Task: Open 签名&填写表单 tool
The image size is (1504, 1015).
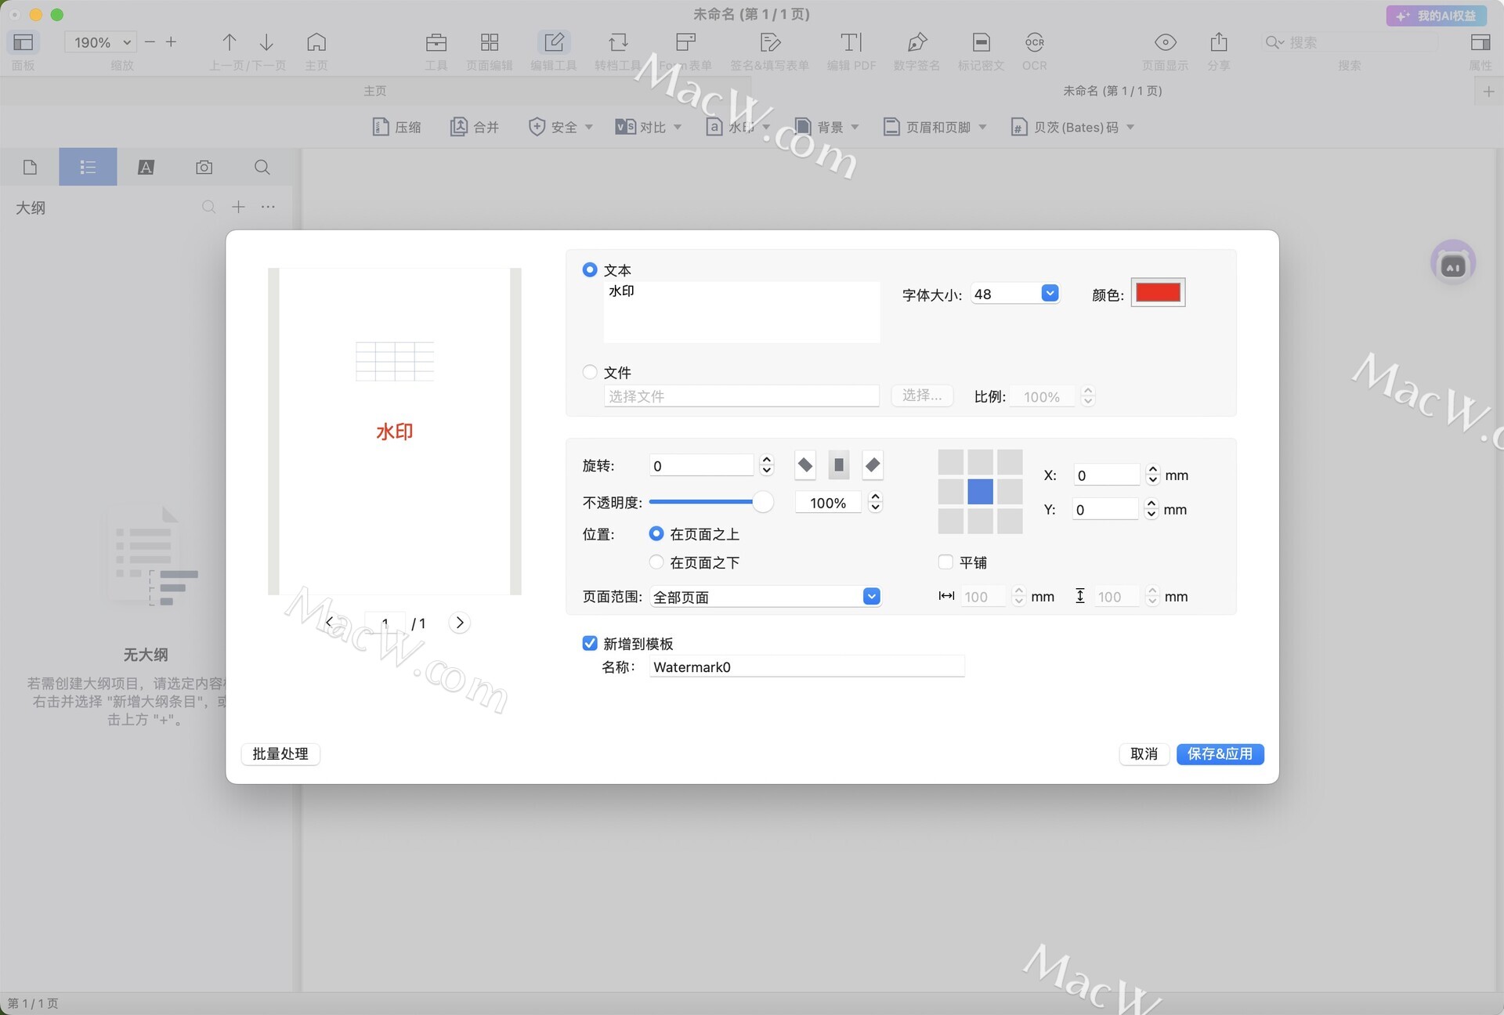Action: pyautogui.click(x=770, y=42)
